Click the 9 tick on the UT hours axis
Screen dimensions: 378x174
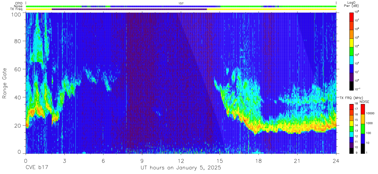(142, 161)
